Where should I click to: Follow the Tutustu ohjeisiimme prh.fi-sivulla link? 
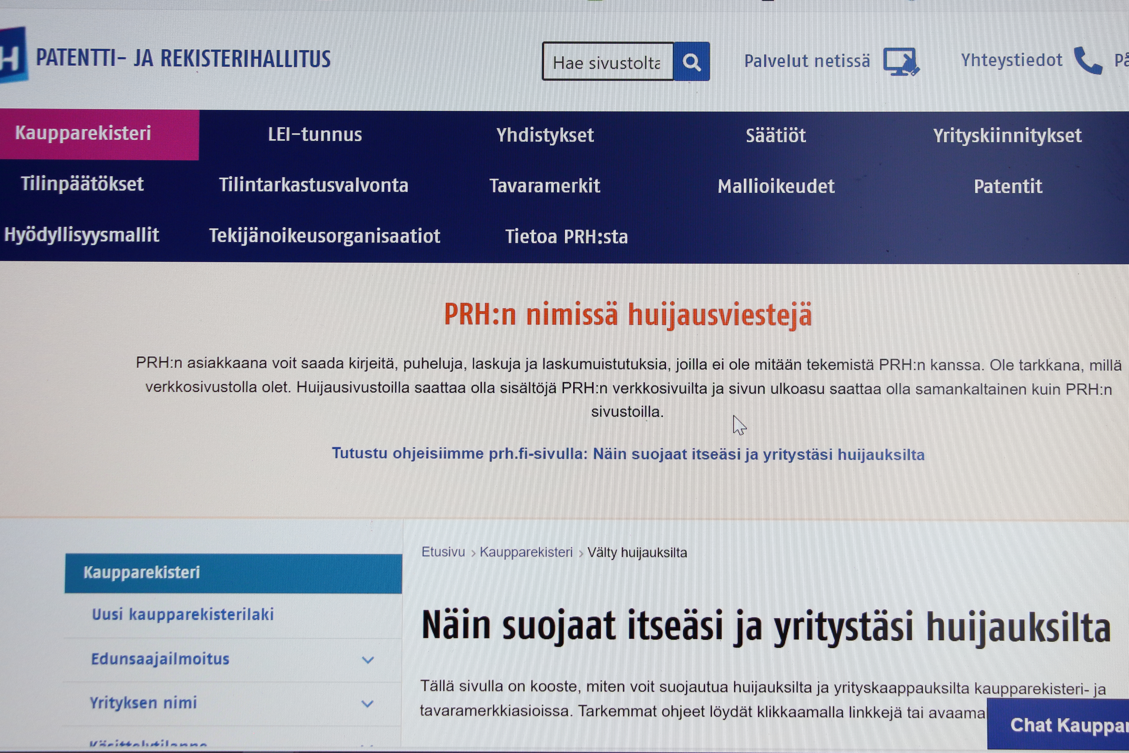[x=628, y=454]
